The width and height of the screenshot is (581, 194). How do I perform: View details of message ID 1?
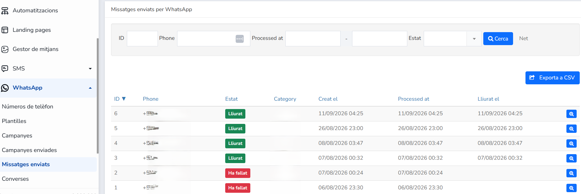click(571, 188)
